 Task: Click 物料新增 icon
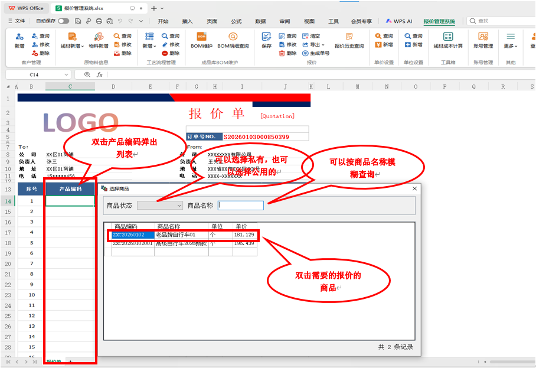[99, 40]
